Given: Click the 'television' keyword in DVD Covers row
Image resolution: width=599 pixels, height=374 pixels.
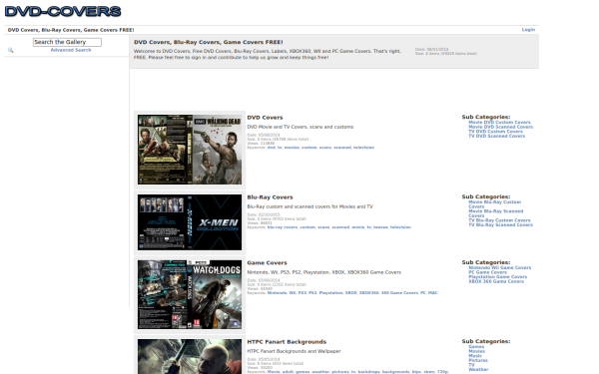Looking at the screenshot, I should coord(363,148).
